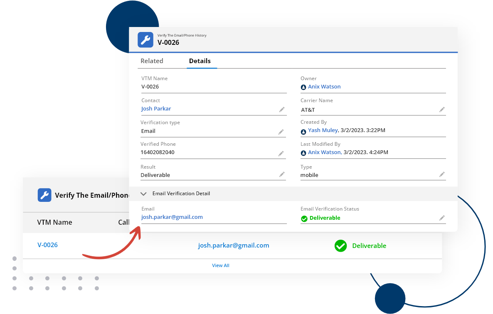The height and width of the screenshot is (314, 493).
Task: Open owner Anix Watson link
Action: coord(324,87)
